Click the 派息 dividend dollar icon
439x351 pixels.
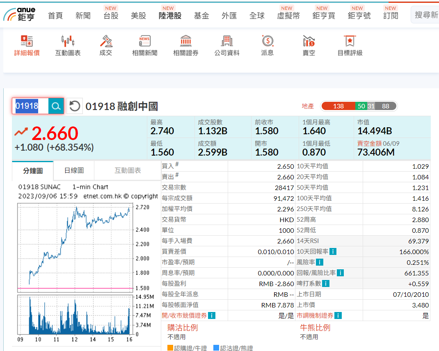click(x=268, y=41)
